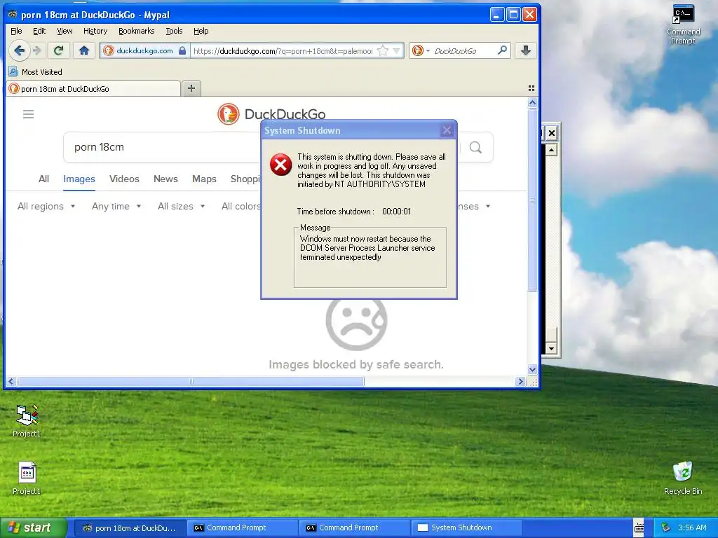Open the DuckDuckGo hamburger menu
The image size is (718, 538).
tap(28, 114)
